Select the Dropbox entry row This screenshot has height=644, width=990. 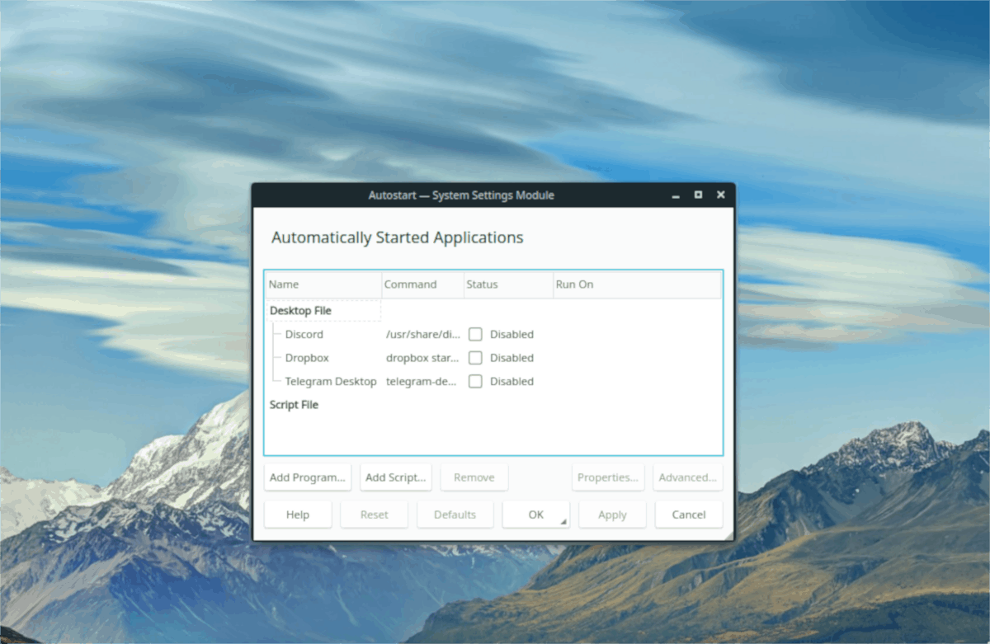point(307,358)
